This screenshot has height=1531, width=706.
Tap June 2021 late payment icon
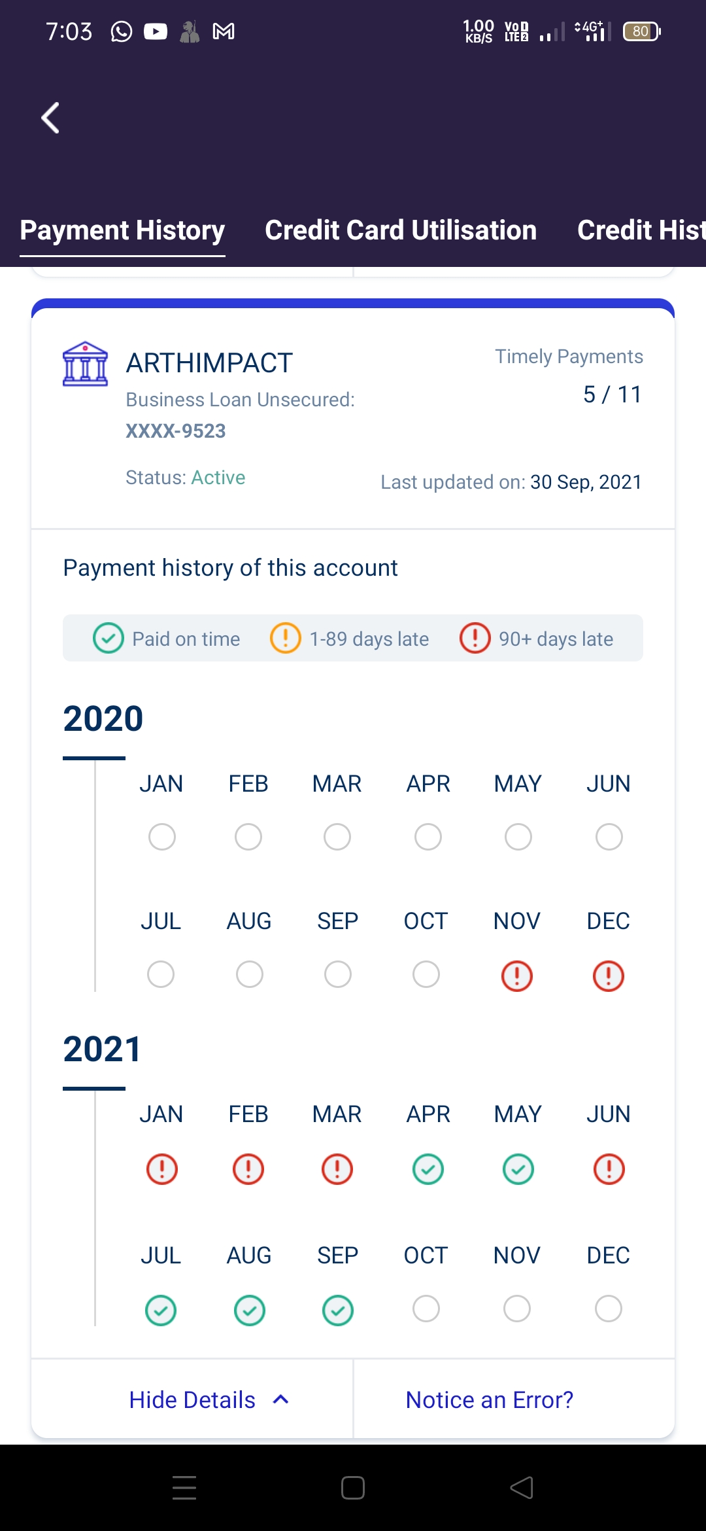tap(609, 1169)
